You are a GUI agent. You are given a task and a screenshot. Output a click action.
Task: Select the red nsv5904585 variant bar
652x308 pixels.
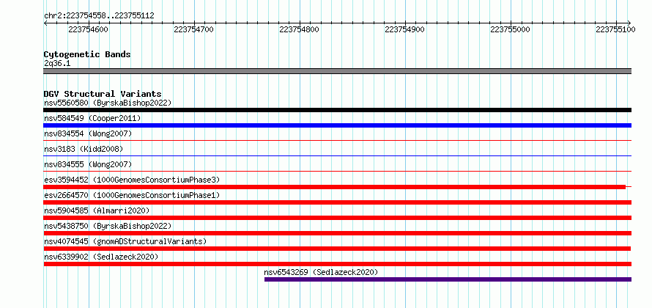point(337,218)
